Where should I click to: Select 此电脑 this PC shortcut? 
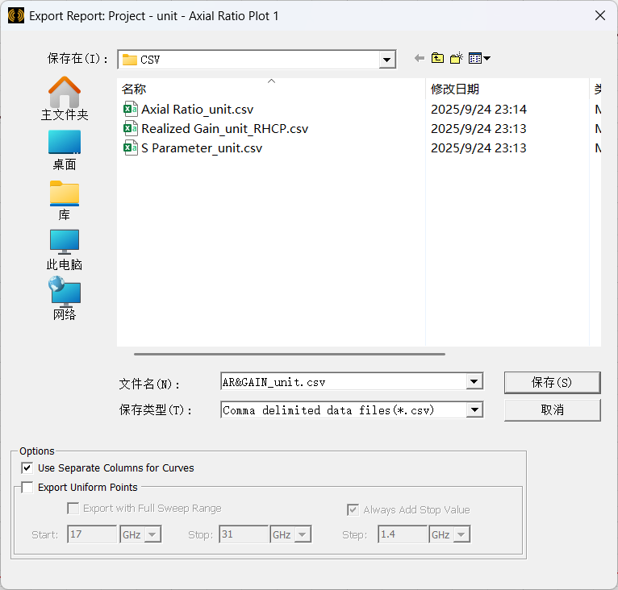click(65, 250)
